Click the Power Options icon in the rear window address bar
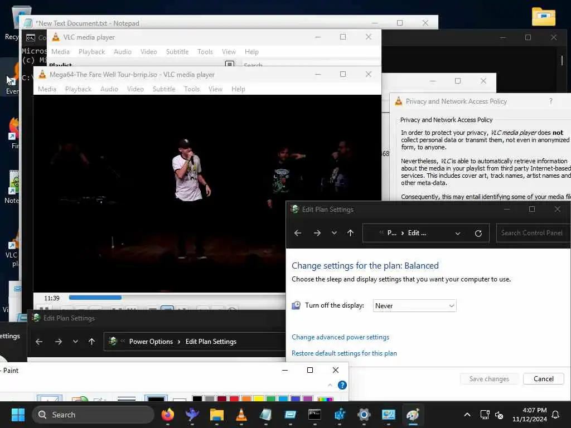Viewport: 571px width, 428px height. pos(113,341)
